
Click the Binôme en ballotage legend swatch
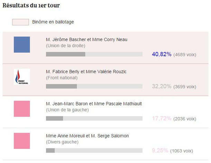(20, 22)
